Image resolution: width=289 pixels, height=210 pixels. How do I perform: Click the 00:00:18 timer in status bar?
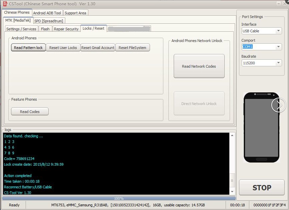[237, 205]
